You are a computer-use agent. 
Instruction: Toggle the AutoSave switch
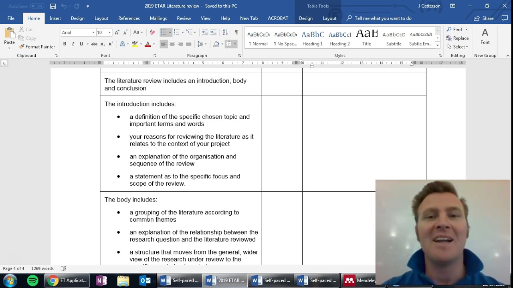pyautogui.click(x=37, y=6)
